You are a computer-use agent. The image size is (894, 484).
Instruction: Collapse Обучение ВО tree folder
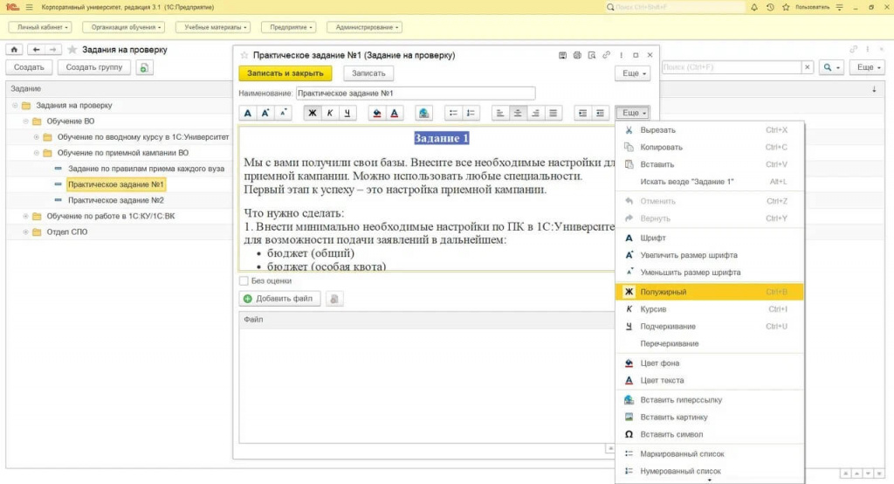[25, 121]
